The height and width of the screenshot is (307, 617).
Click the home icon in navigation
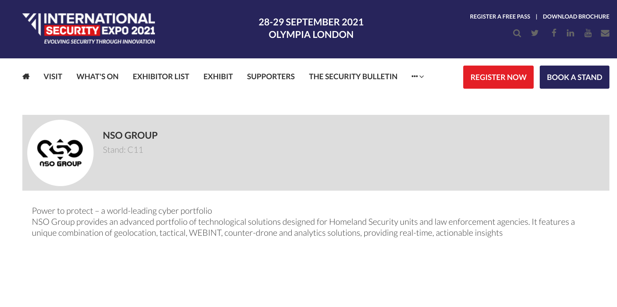point(26,77)
